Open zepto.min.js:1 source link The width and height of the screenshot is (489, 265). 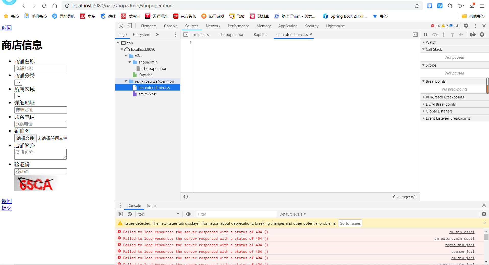(460, 245)
